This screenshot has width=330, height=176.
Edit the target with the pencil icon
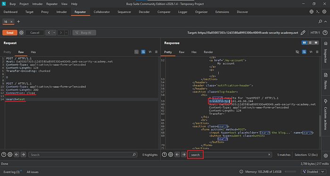[x=303, y=33]
